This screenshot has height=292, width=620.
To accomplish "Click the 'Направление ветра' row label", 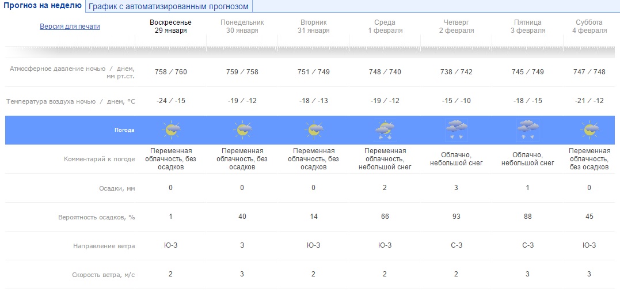I will coord(104,246).
